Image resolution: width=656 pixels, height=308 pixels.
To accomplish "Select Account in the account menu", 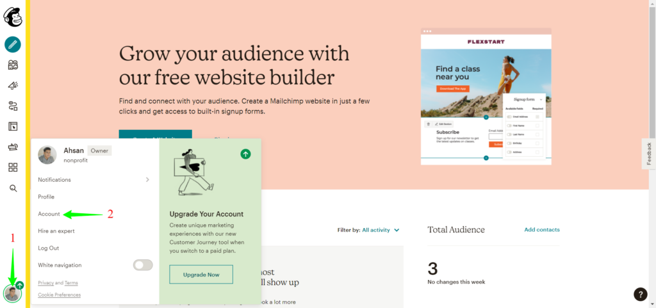I will pyautogui.click(x=49, y=214).
